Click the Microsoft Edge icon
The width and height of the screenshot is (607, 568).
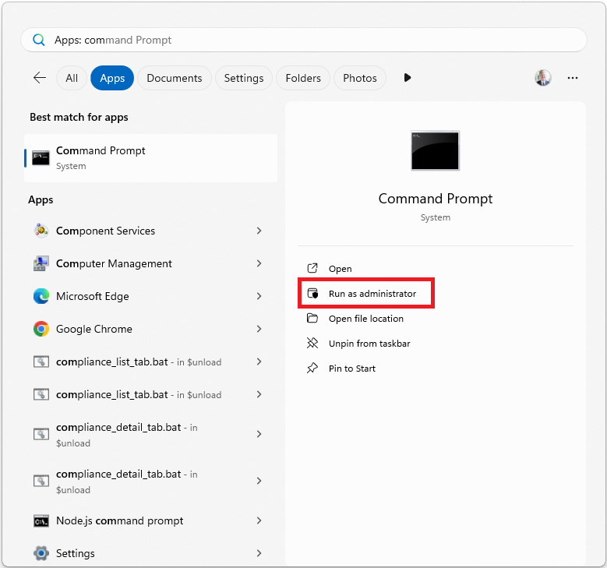41,296
